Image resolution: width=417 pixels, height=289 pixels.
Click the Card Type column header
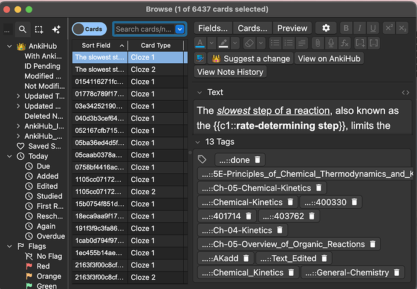coord(155,45)
